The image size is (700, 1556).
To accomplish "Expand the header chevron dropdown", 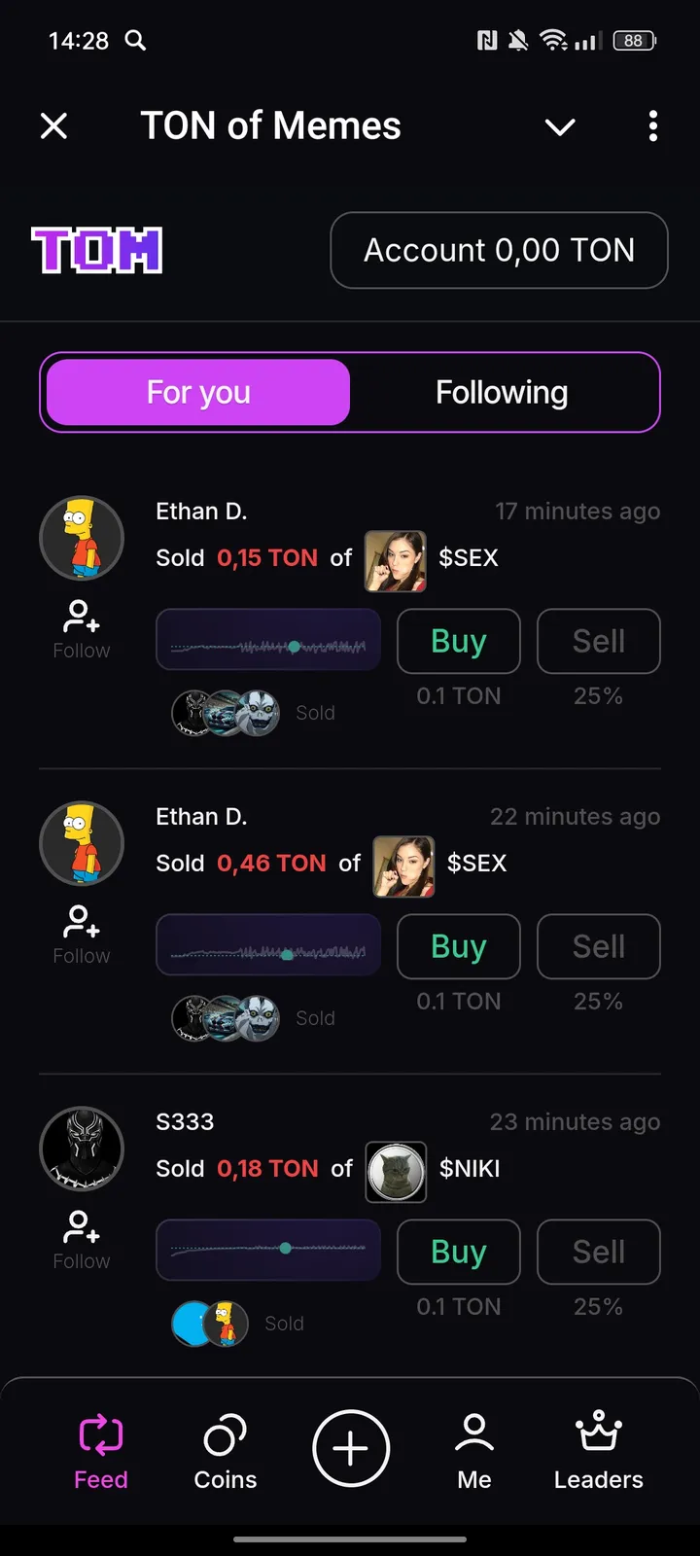I will click(560, 127).
